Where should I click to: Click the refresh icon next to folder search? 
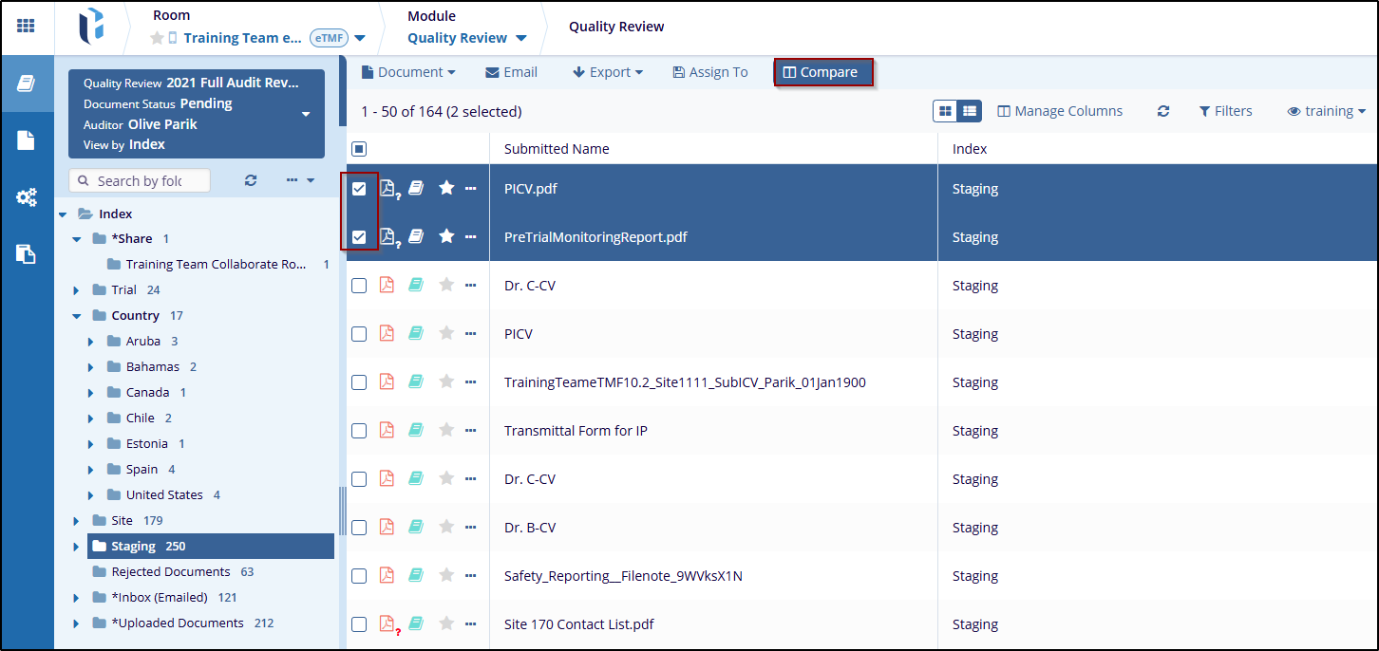[251, 180]
